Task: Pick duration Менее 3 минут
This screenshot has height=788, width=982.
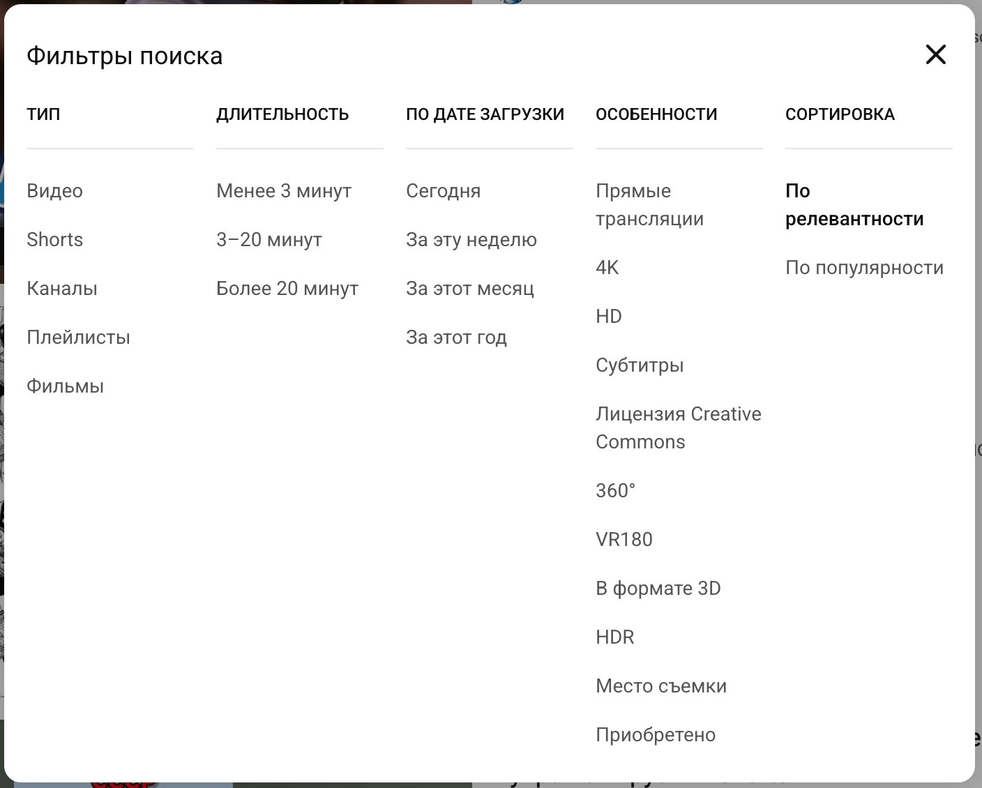Action: tap(283, 191)
